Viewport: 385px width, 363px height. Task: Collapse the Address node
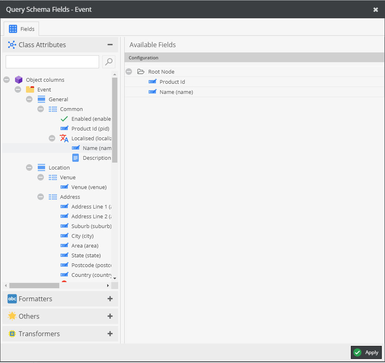[41, 197]
